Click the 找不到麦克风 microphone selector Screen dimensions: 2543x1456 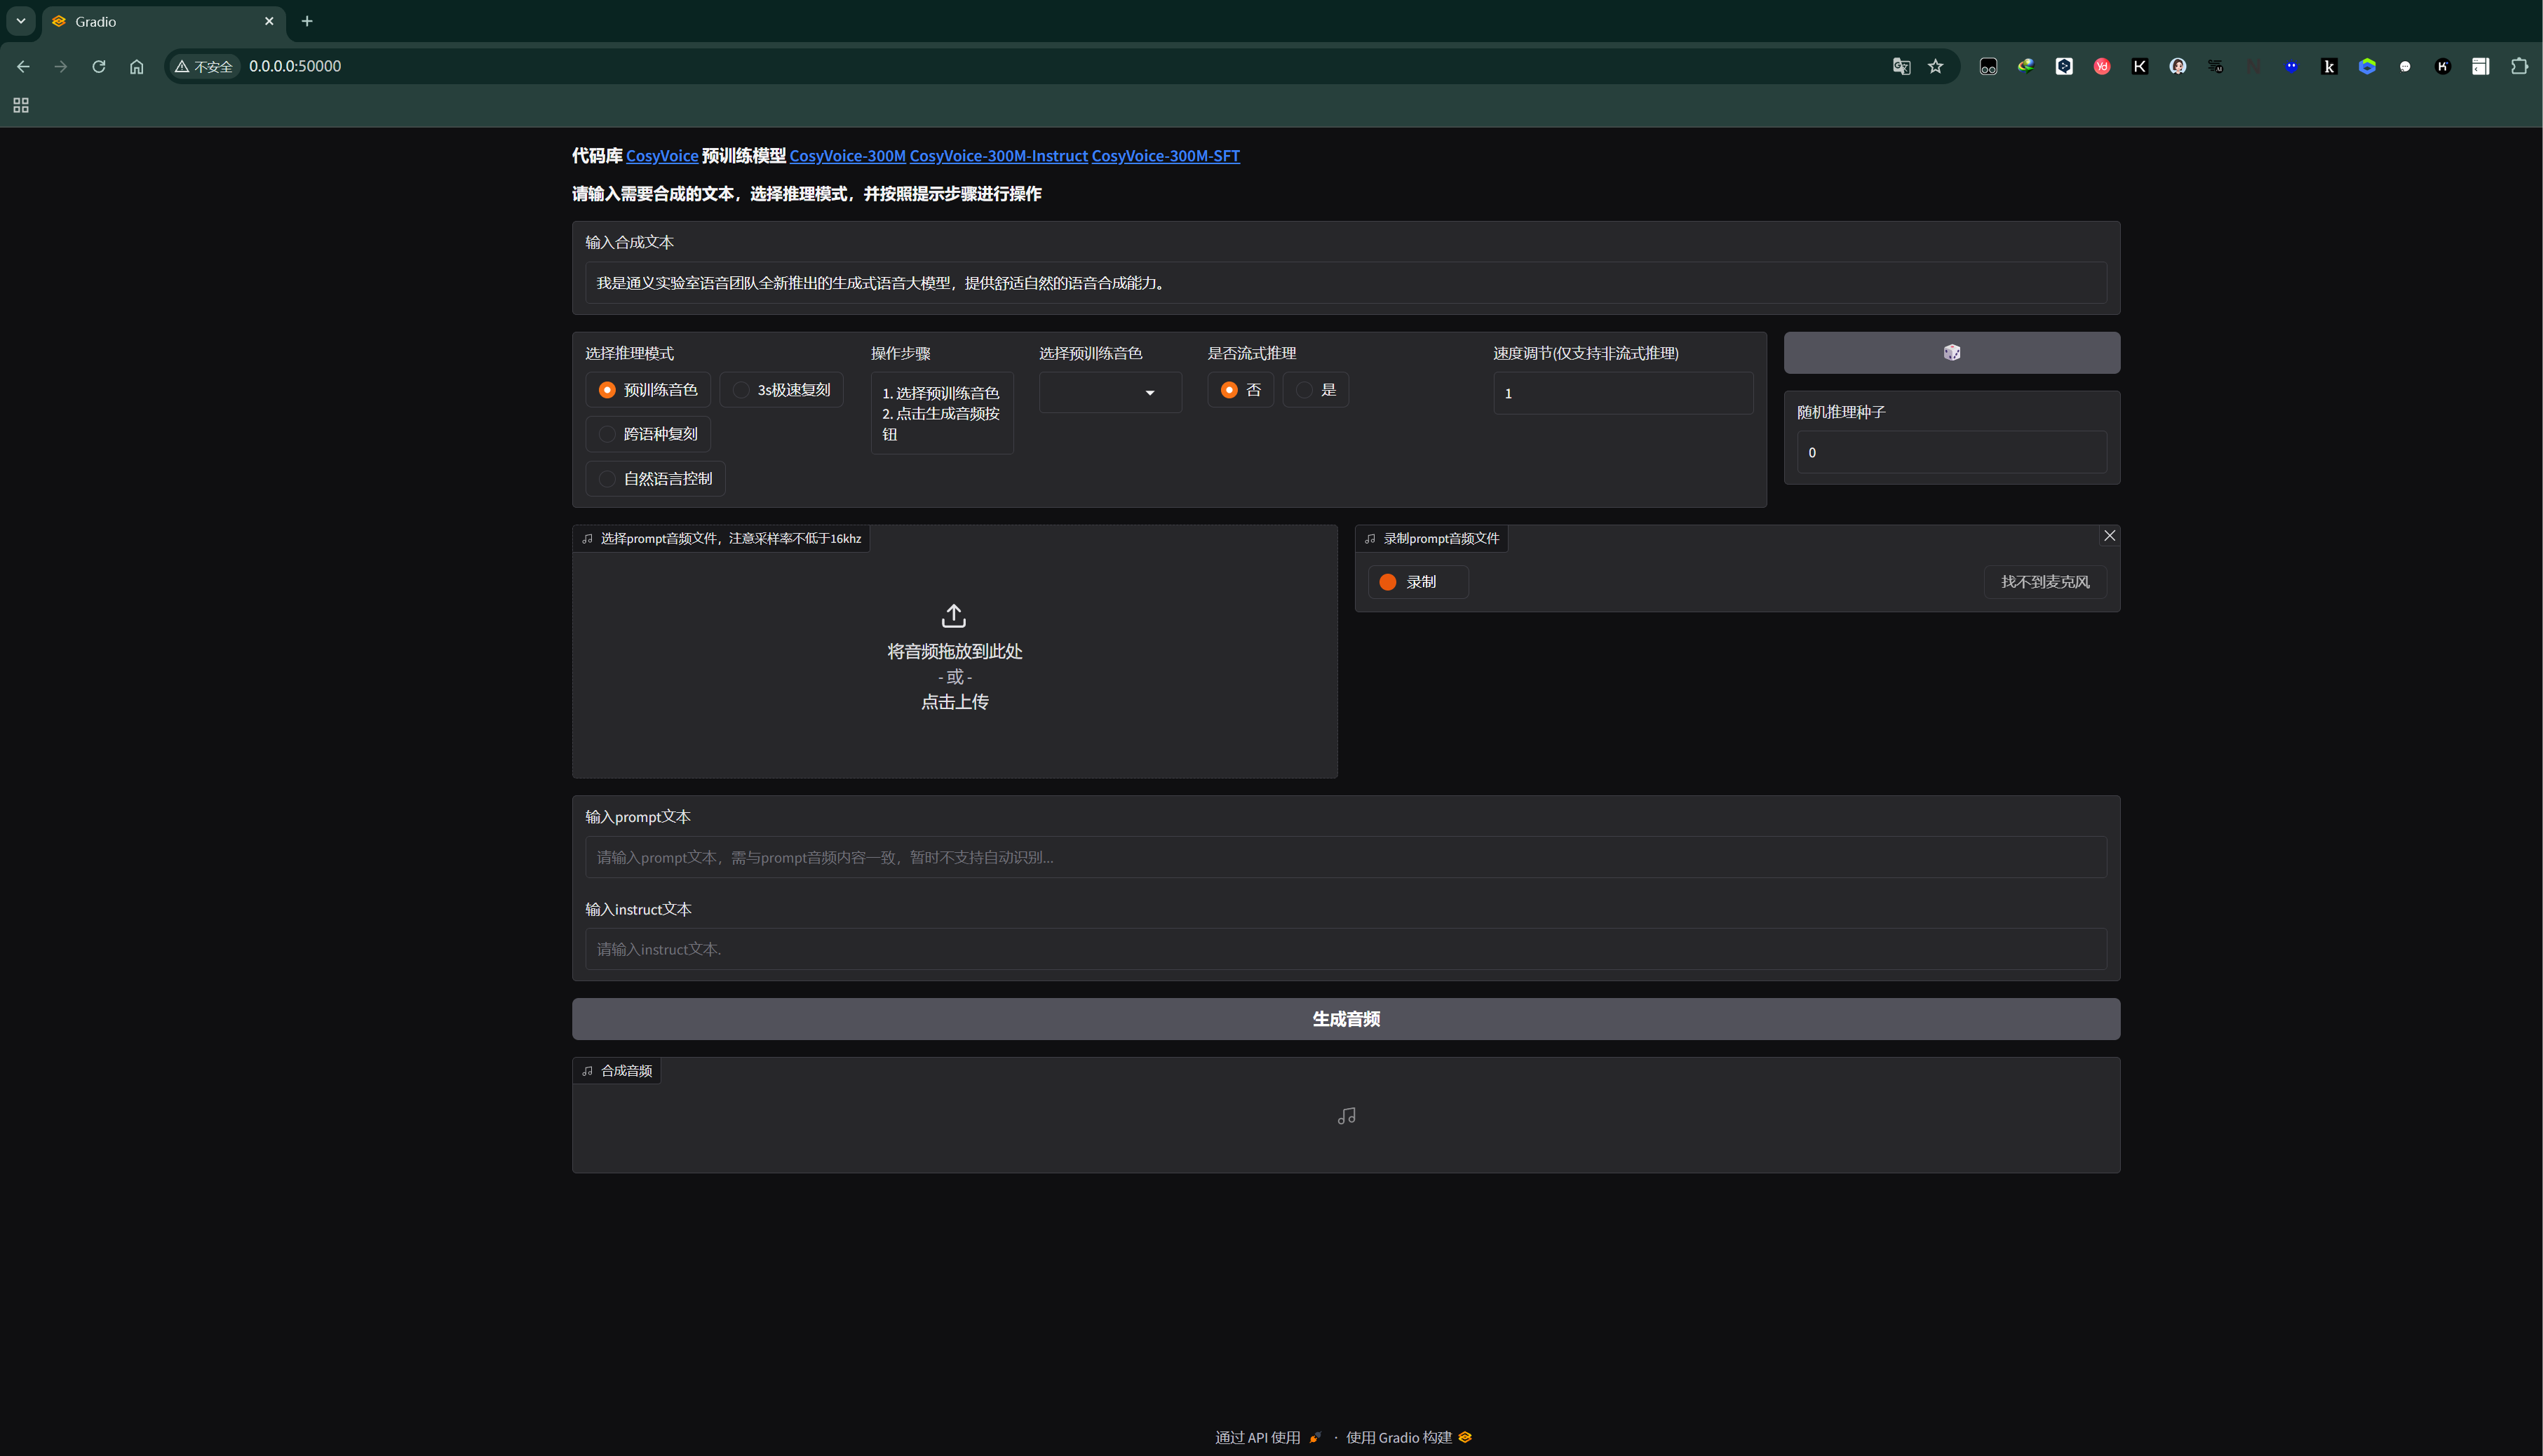(x=2045, y=582)
